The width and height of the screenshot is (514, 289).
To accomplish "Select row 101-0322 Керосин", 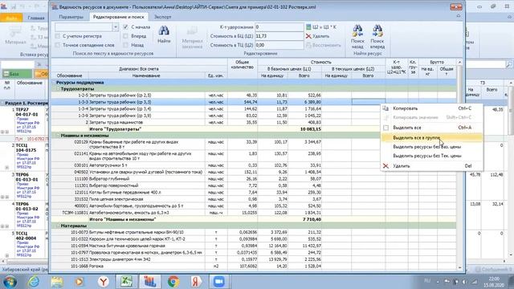I will [x=254, y=239].
